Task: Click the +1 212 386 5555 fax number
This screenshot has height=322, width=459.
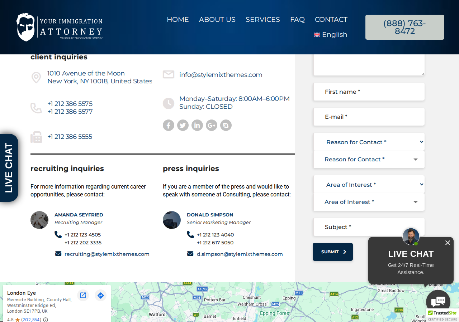Action: click(70, 137)
